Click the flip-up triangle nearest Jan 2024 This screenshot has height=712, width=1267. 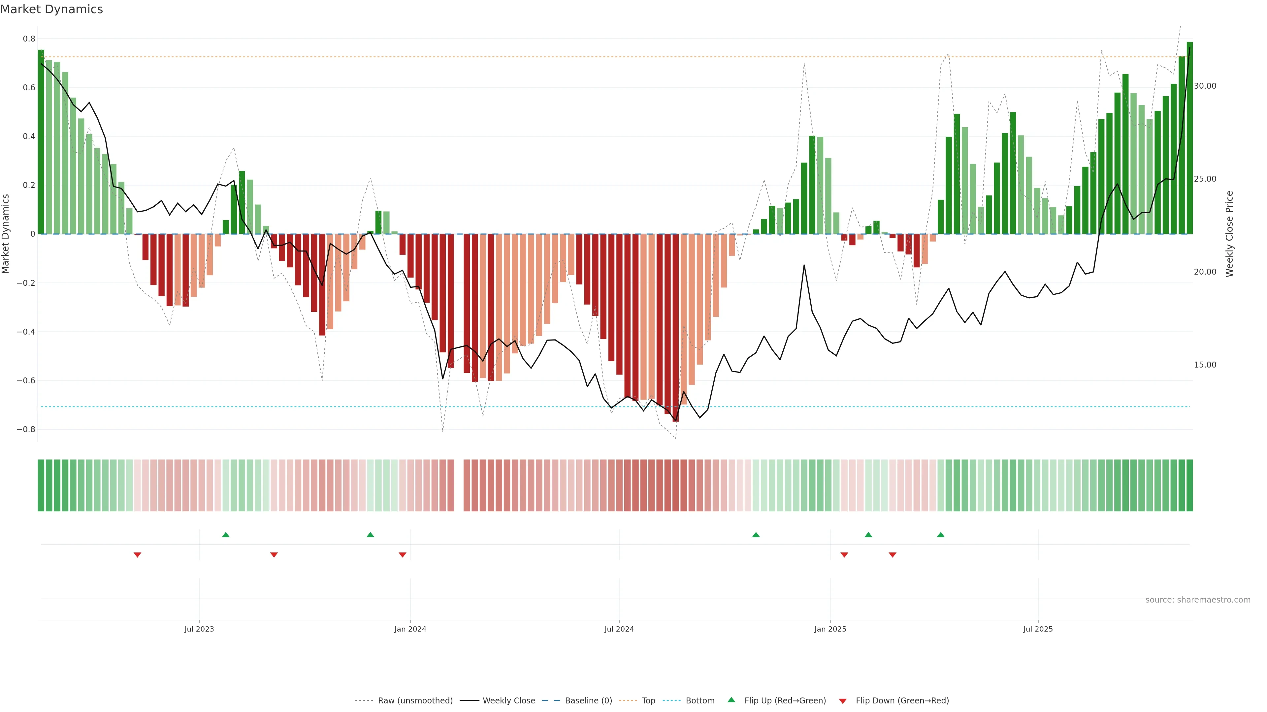pos(370,535)
